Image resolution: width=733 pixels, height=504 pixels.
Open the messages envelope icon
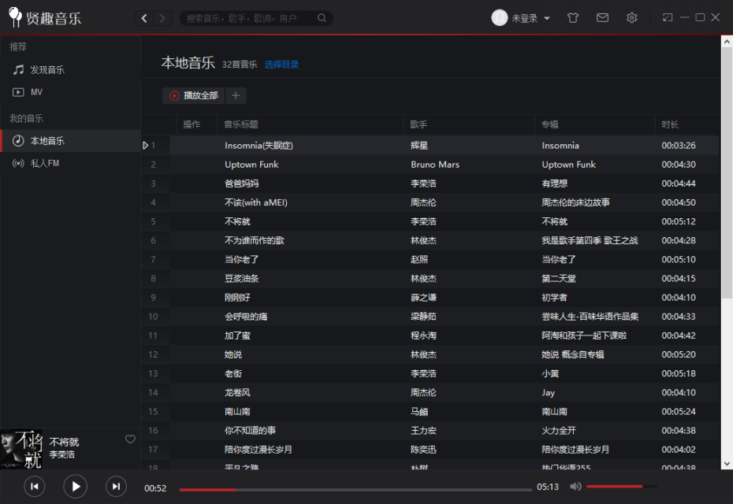pyautogui.click(x=603, y=18)
